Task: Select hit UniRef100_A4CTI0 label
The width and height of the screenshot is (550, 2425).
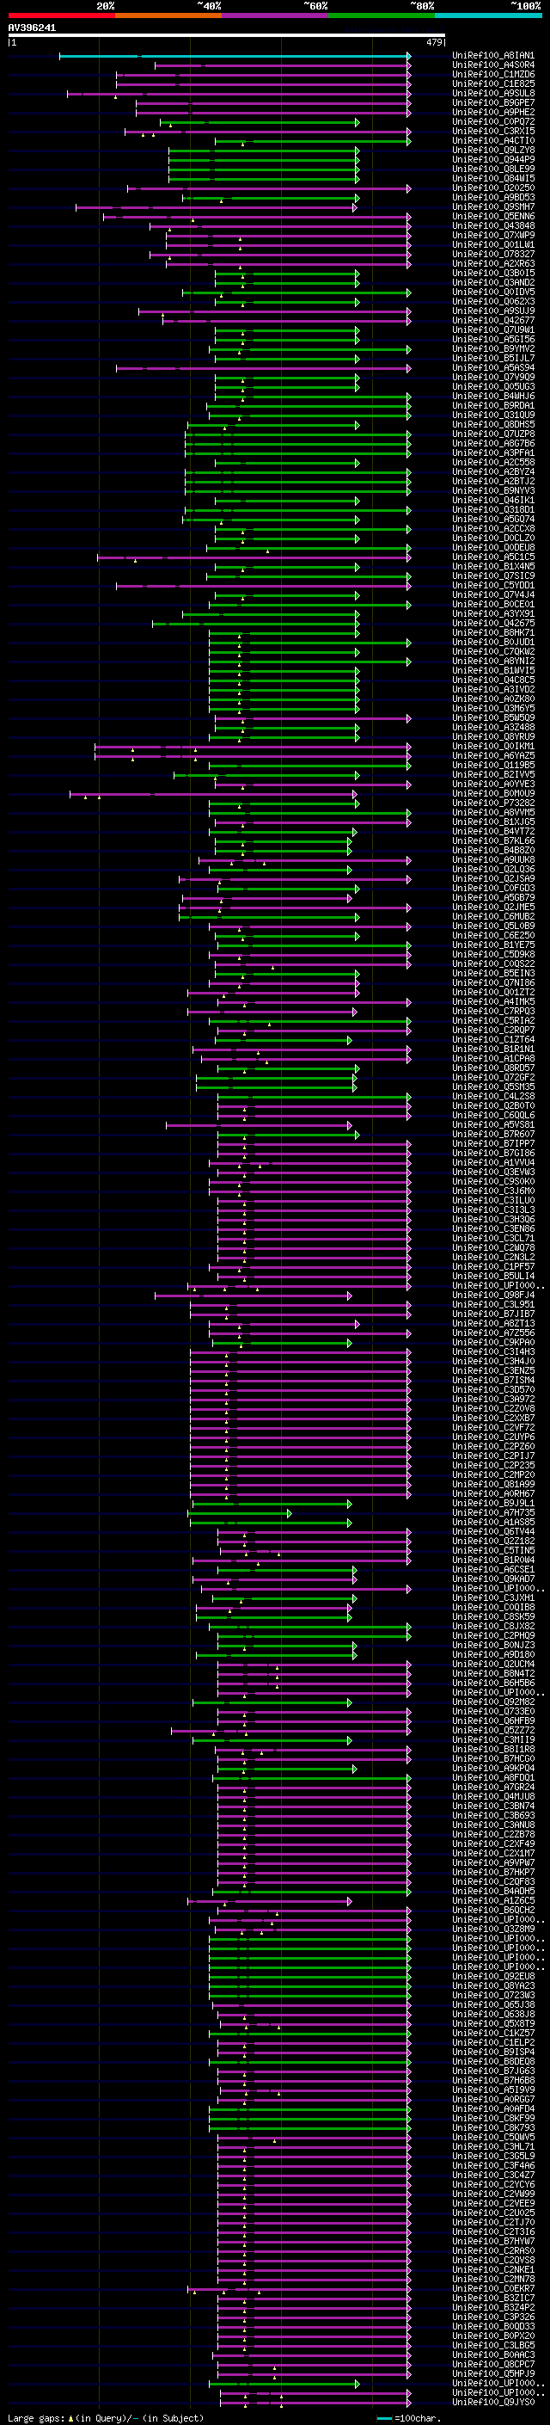Action: (493, 141)
